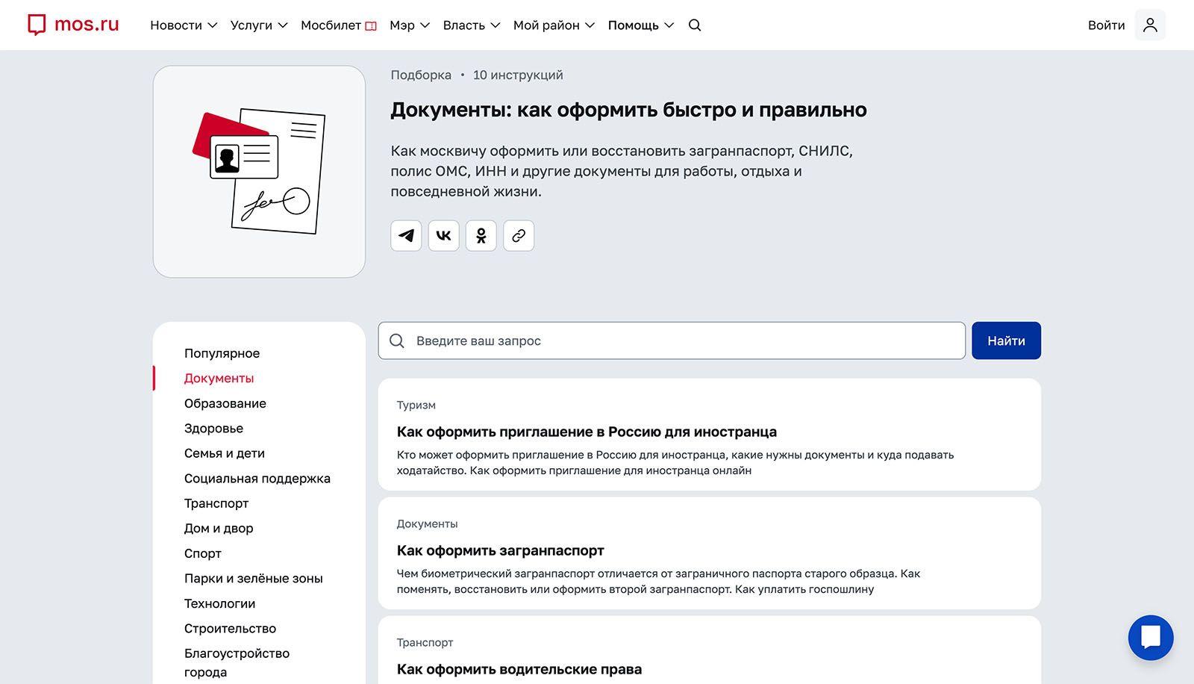The width and height of the screenshot is (1194, 684).
Task: Click the Туризм tag label
Action: point(416,405)
